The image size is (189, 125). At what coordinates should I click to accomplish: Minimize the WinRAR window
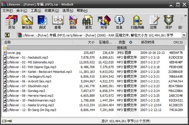[x=171, y=4]
